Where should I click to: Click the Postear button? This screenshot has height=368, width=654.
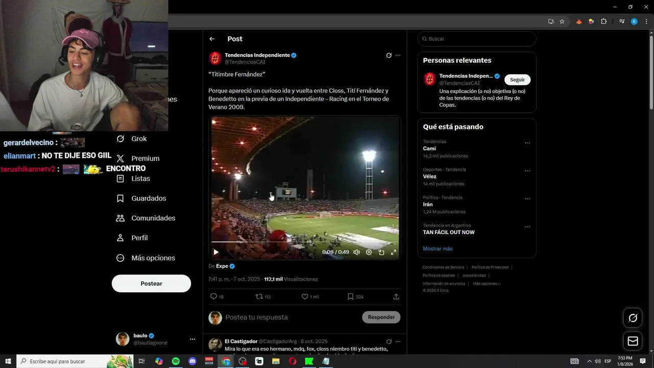pyautogui.click(x=151, y=284)
